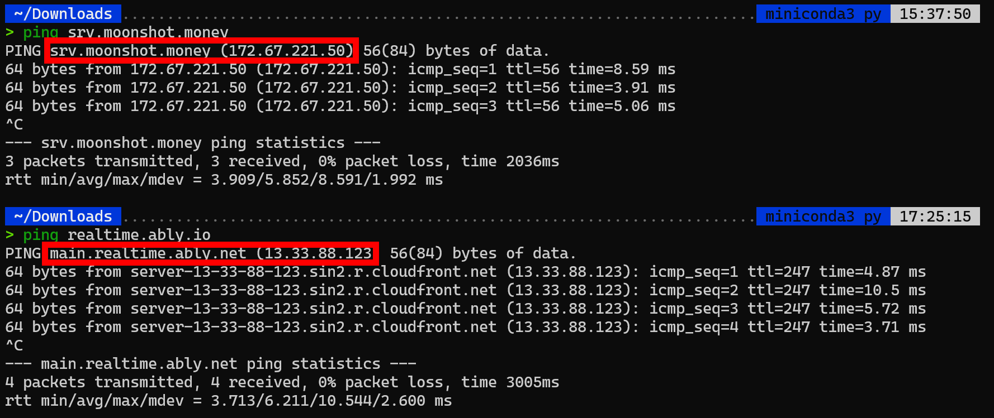Viewport: 994px width, 418px height.
Task: Click the 15:37:50 timestamp
Action: tap(935, 13)
